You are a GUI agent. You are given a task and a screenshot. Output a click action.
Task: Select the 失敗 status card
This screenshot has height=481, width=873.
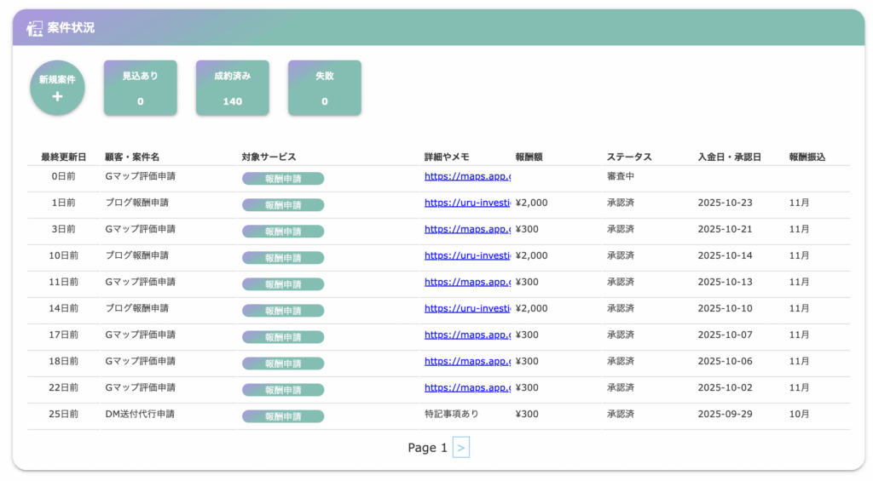pyautogui.click(x=324, y=88)
